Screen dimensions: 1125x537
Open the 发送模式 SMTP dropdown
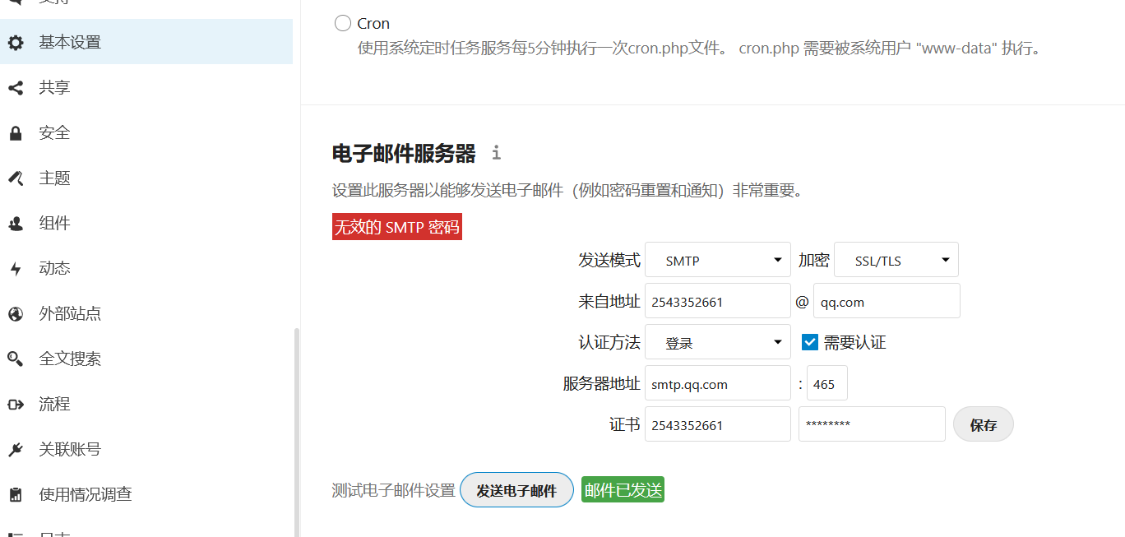click(717, 260)
